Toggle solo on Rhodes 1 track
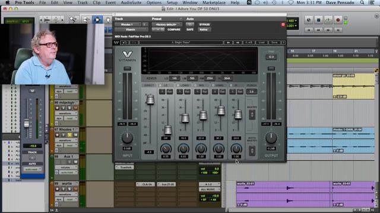The width and height of the screenshot is (380, 213). 69,135
